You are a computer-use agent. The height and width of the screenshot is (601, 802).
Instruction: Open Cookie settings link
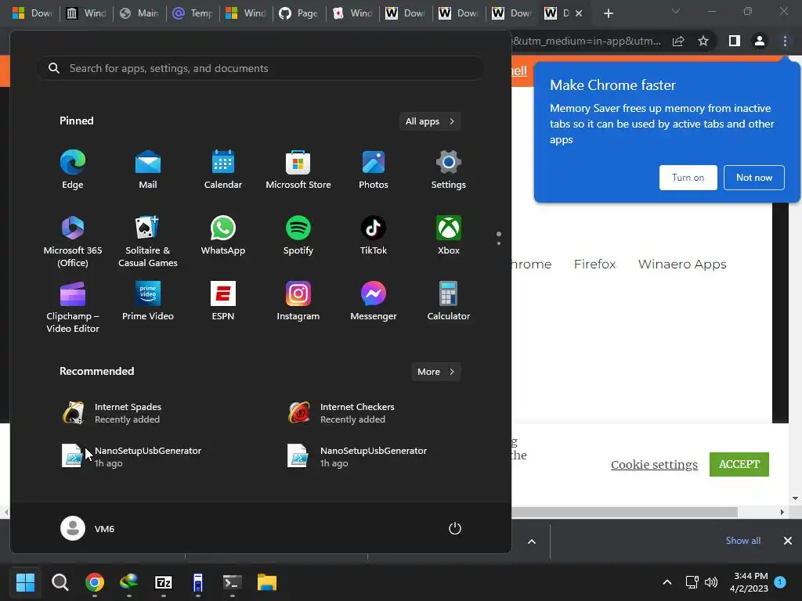click(654, 464)
